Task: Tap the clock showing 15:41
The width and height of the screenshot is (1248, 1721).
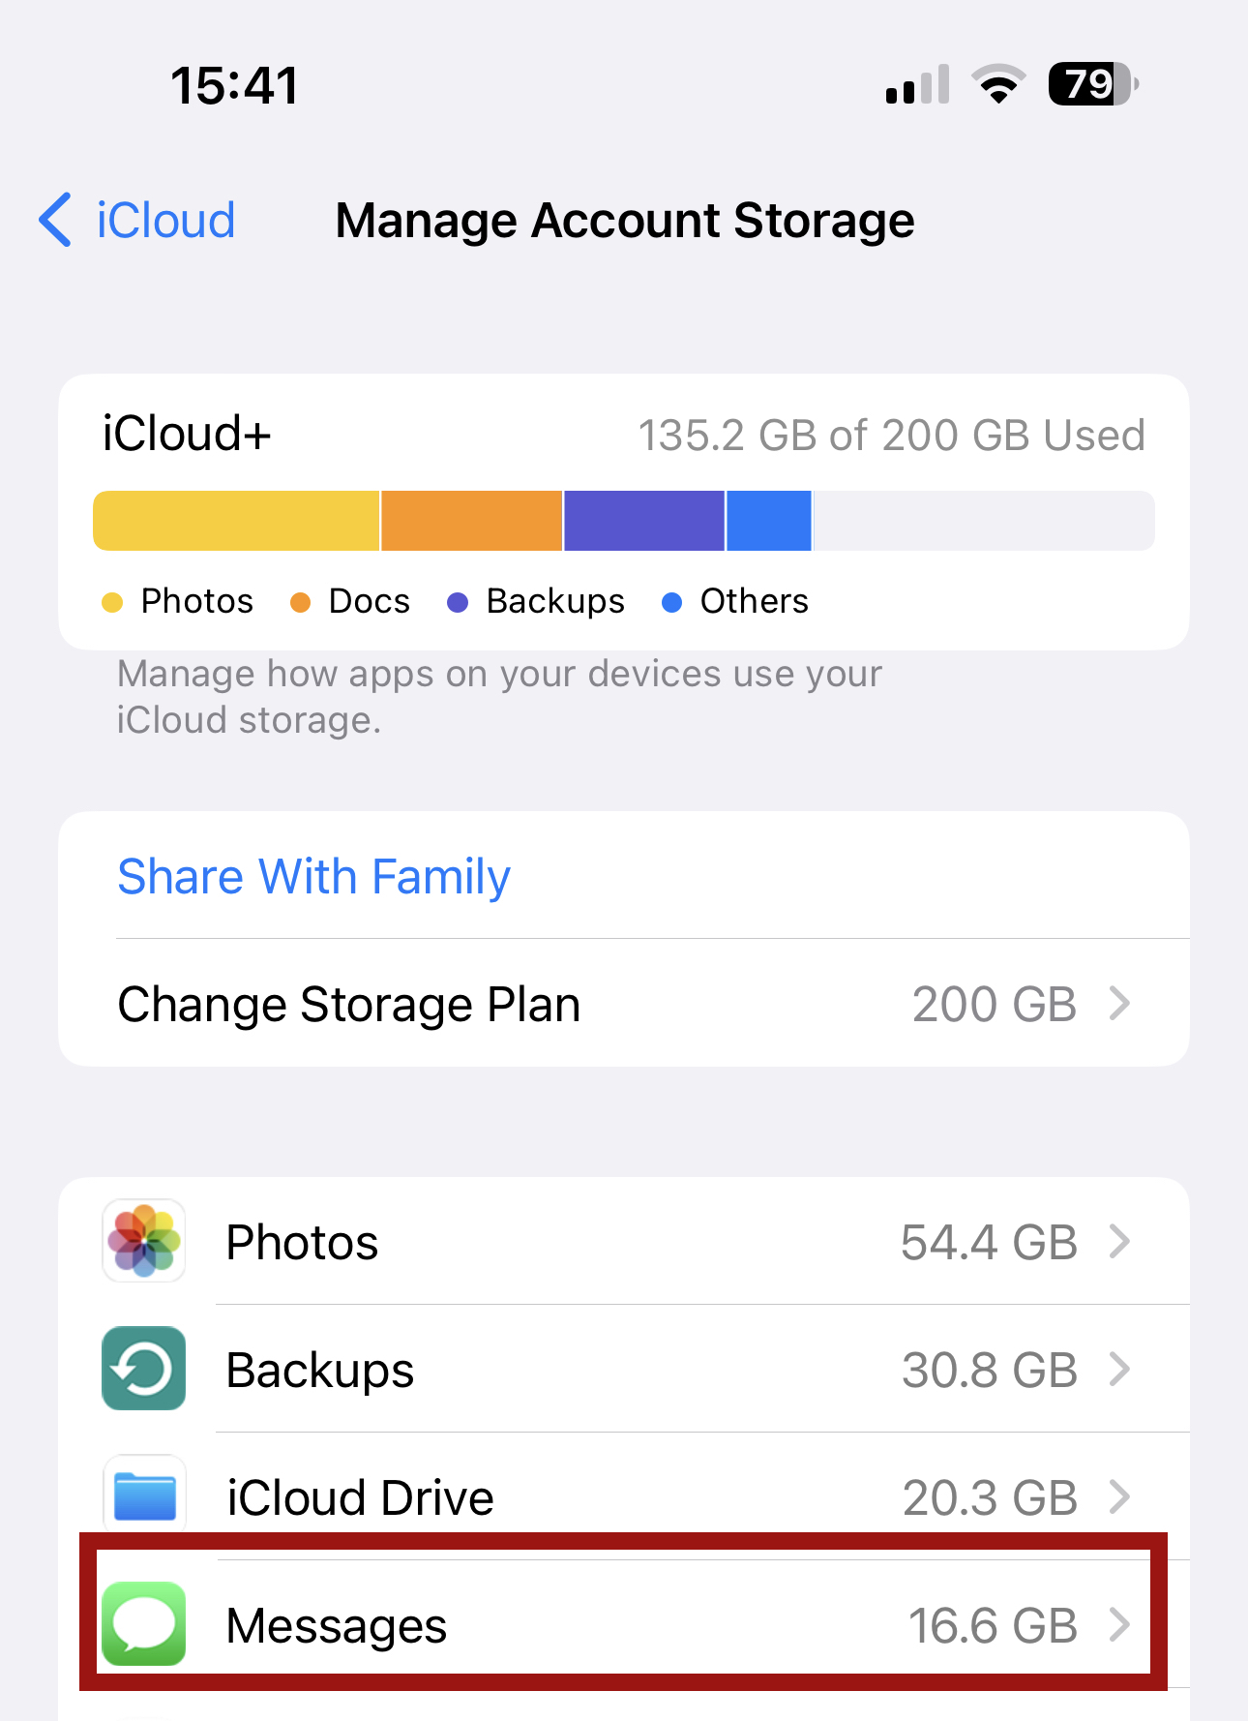Action: [x=235, y=85]
